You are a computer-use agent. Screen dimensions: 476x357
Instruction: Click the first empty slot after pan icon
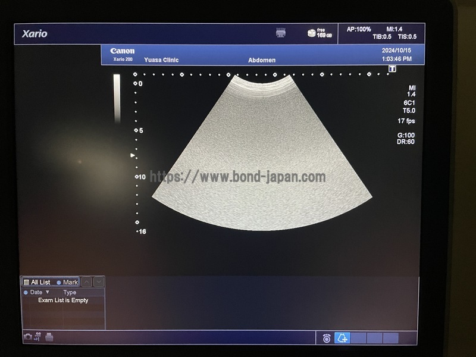tap(358, 338)
